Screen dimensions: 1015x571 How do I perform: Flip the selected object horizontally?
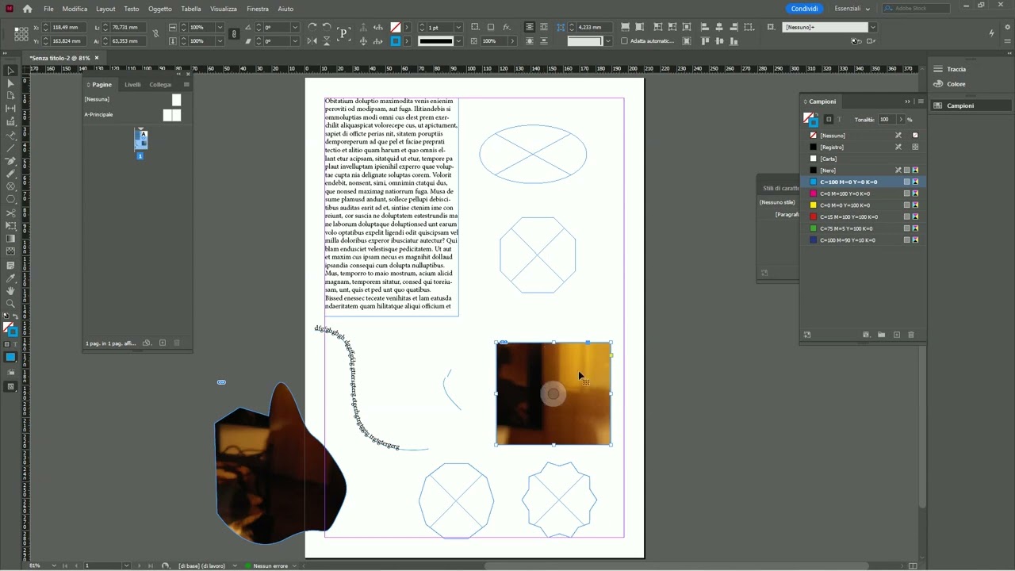coord(312,41)
